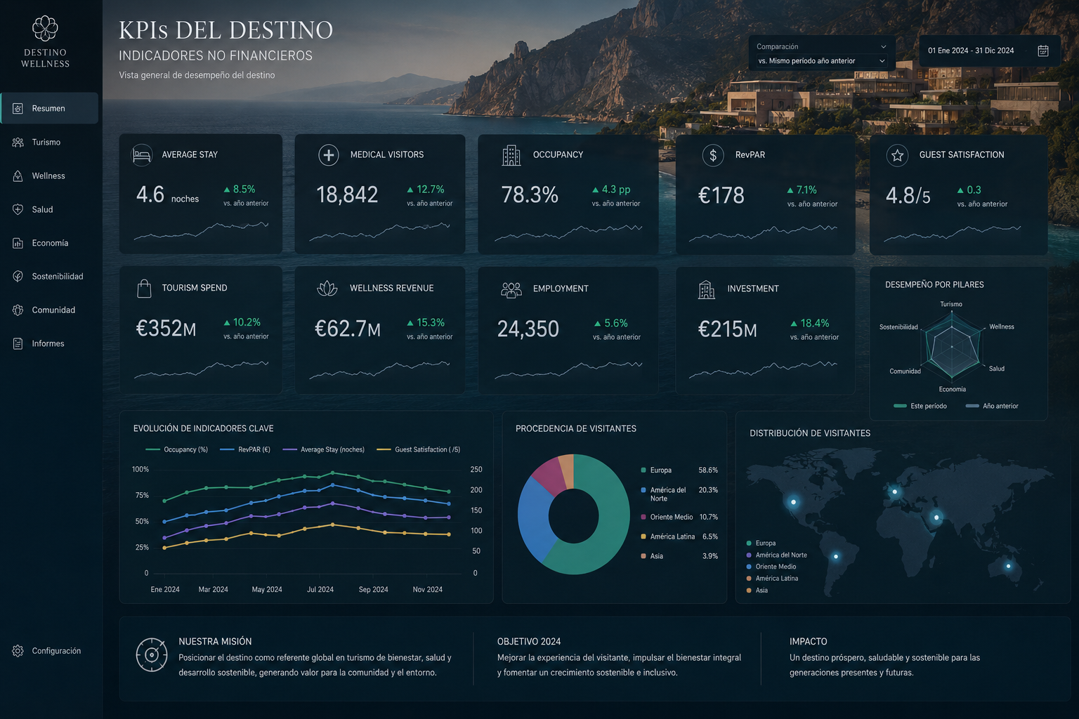This screenshot has width=1079, height=719.
Task: Click the 58.6% Europa share value
Action: coord(708,470)
